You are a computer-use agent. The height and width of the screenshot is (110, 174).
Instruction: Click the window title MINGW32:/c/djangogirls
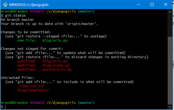click(29, 5)
